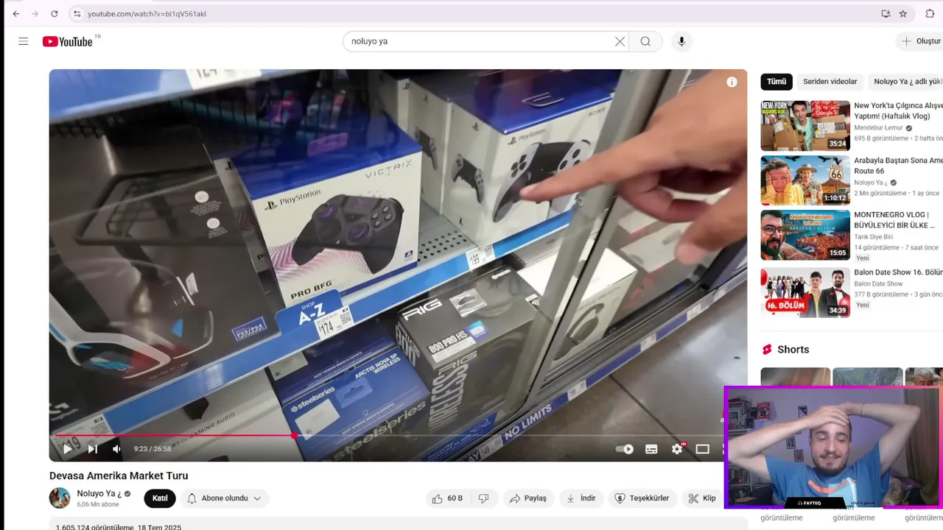This screenshot has width=943, height=530.
Task: Open the Oluştur create menu
Action: coord(921,41)
